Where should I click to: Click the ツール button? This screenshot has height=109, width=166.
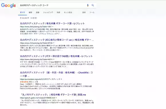(x=92, y=12)
